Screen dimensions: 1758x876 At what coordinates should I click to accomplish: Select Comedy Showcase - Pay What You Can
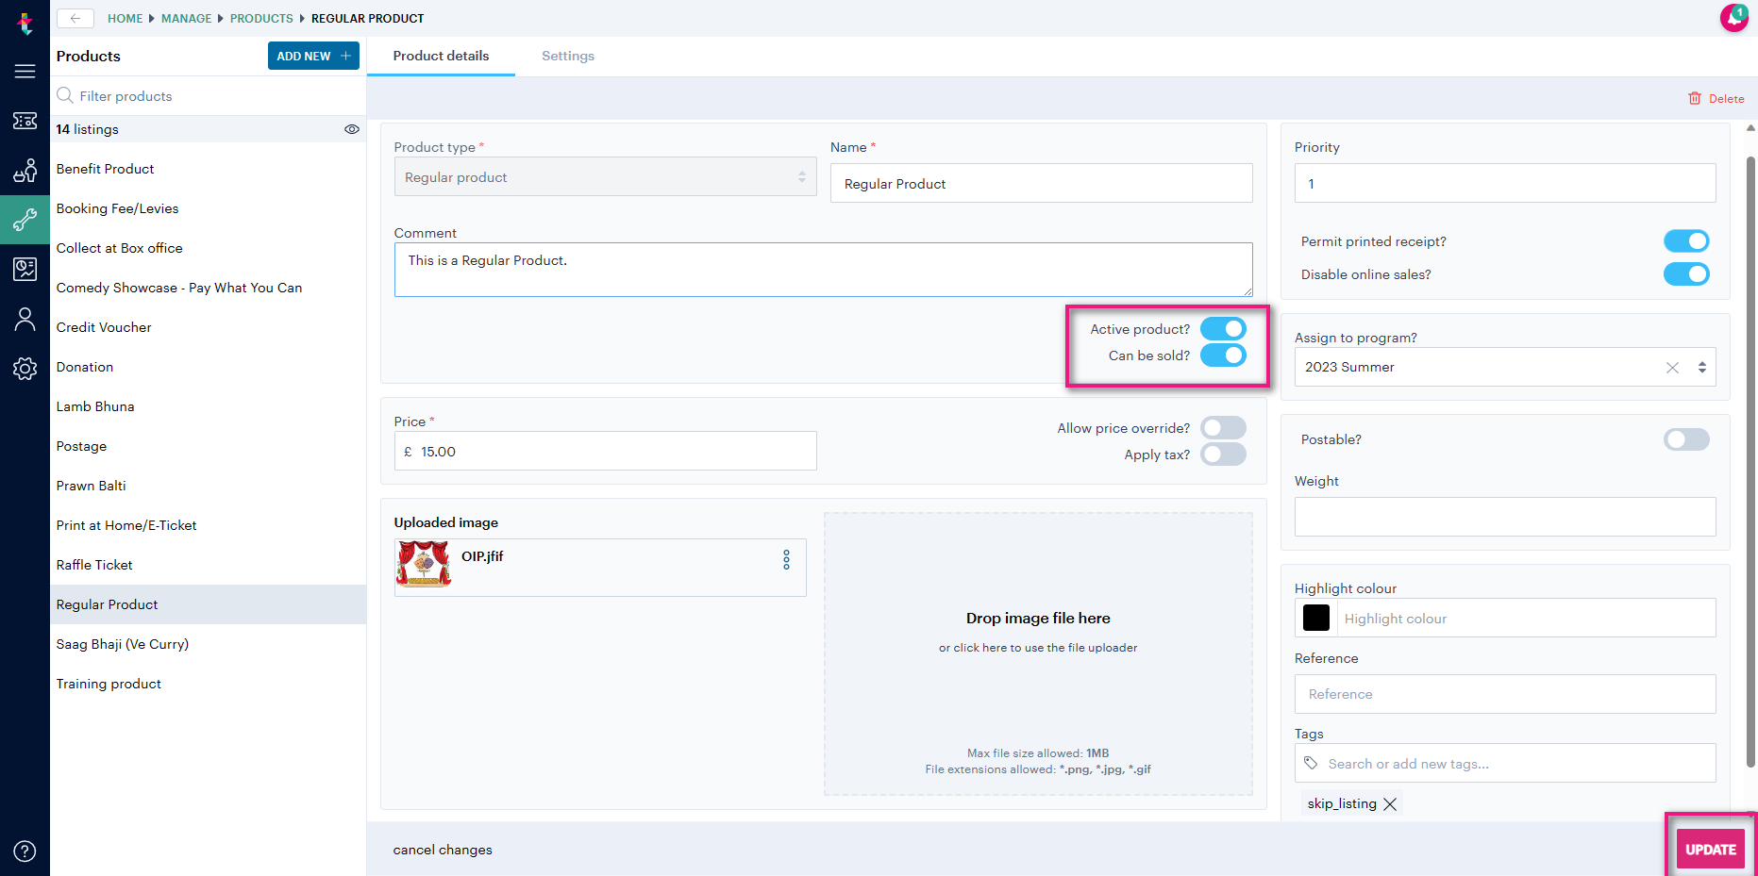point(208,288)
